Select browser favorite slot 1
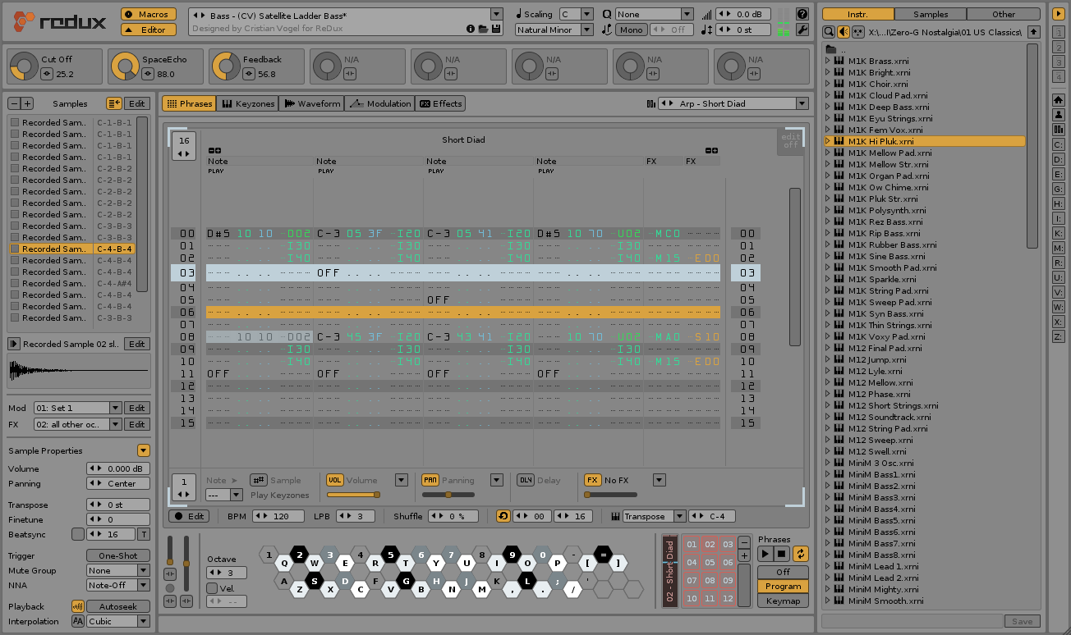Screen dimensions: 1071x635 pyautogui.click(x=1058, y=34)
